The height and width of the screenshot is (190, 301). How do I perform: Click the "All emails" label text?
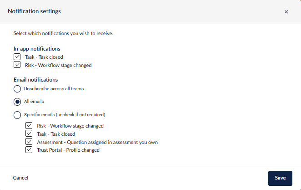[34, 101]
